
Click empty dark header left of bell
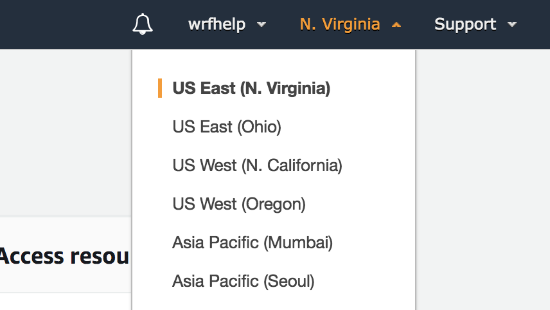click(64, 24)
